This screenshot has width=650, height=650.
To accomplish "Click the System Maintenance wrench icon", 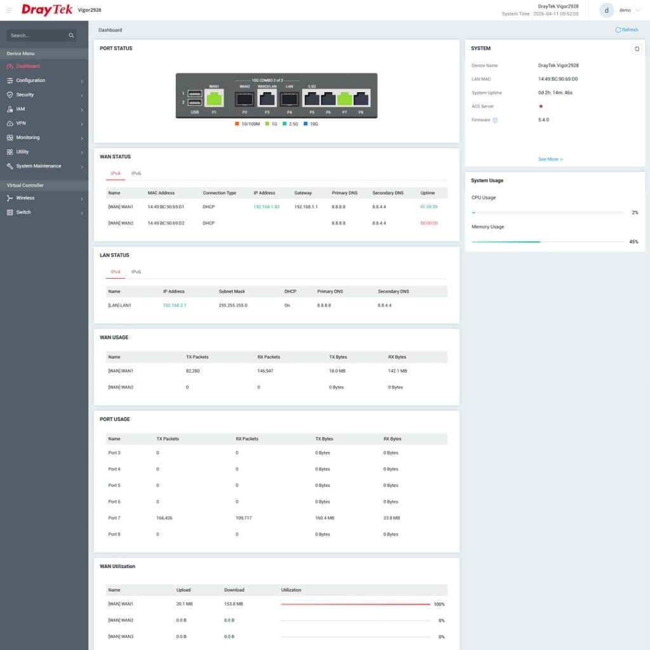I will pos(10,166).
